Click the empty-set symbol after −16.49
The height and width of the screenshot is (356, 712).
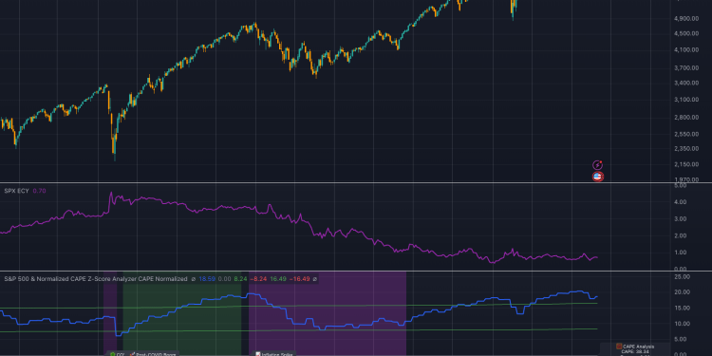pyautogui.click(x=314, y=279)
